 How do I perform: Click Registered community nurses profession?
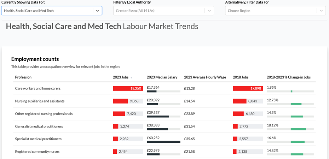pyautogui.click(x=37, y=152)
